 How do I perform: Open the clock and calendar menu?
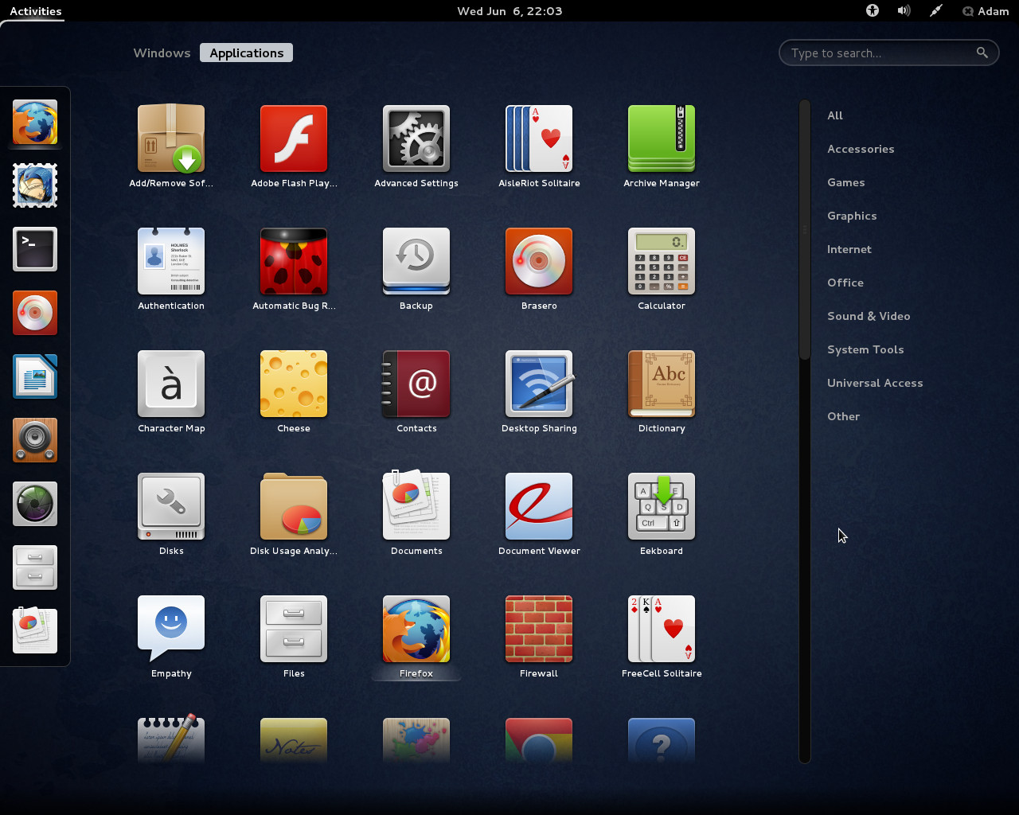click(509, 11)
